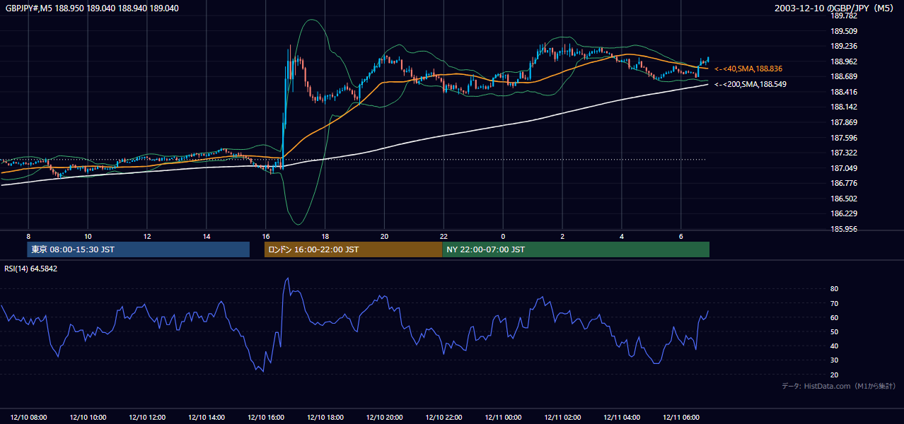The width and height of the screenshot is (904, 424).
Task: Click price axis label 187.049
Action: point(843,168)
